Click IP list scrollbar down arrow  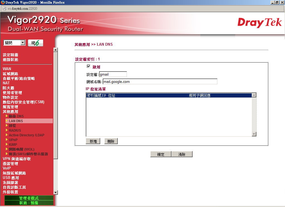click(x=254, y=134)
